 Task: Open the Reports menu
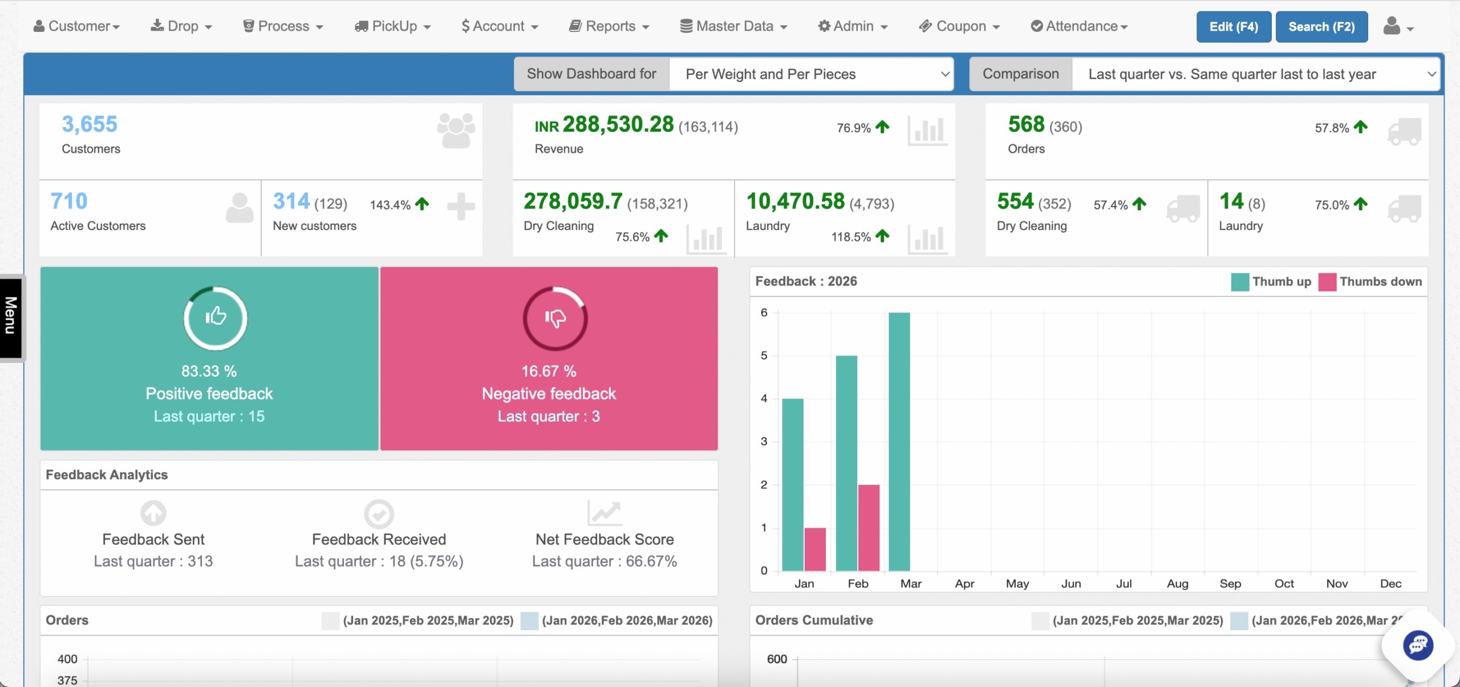[608, 26]
